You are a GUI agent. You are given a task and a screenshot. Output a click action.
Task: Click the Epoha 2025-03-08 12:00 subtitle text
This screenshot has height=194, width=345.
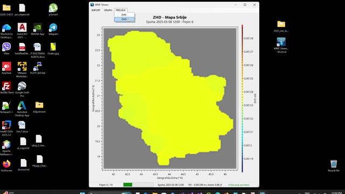170,22
